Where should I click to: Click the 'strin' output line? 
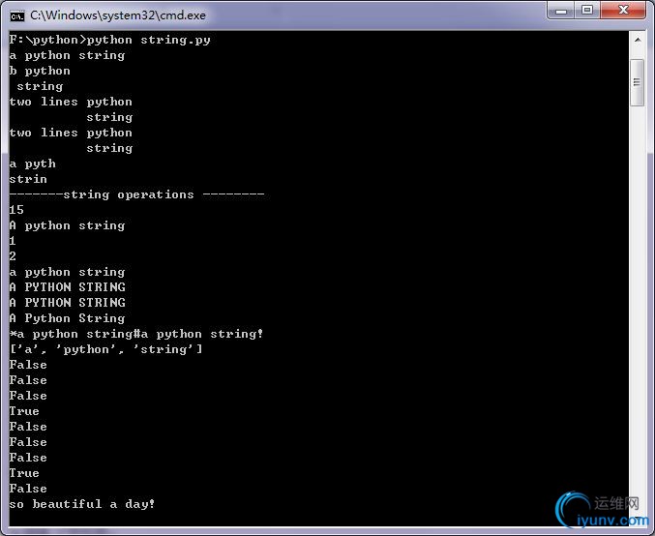point(28,179)
